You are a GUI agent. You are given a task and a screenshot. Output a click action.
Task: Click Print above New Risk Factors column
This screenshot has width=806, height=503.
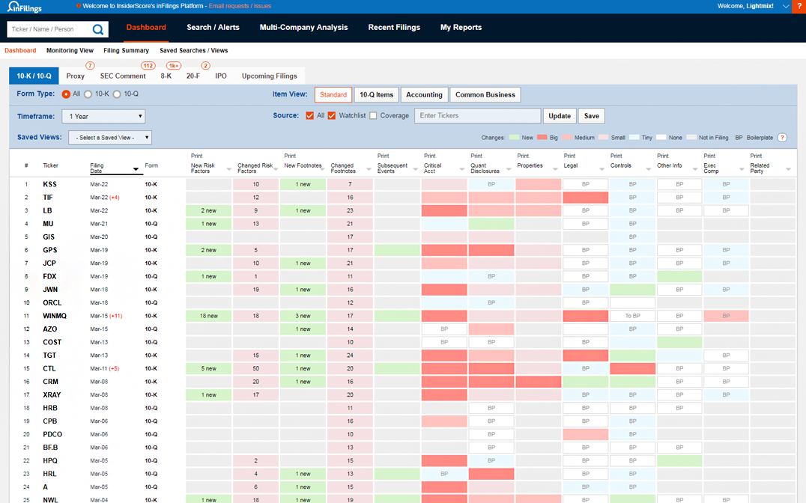(197, 156)
